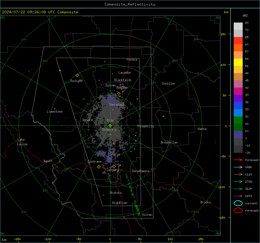Select the cyan 27ZW arrow legend entry
260x243 pixels.
[238, 182]
